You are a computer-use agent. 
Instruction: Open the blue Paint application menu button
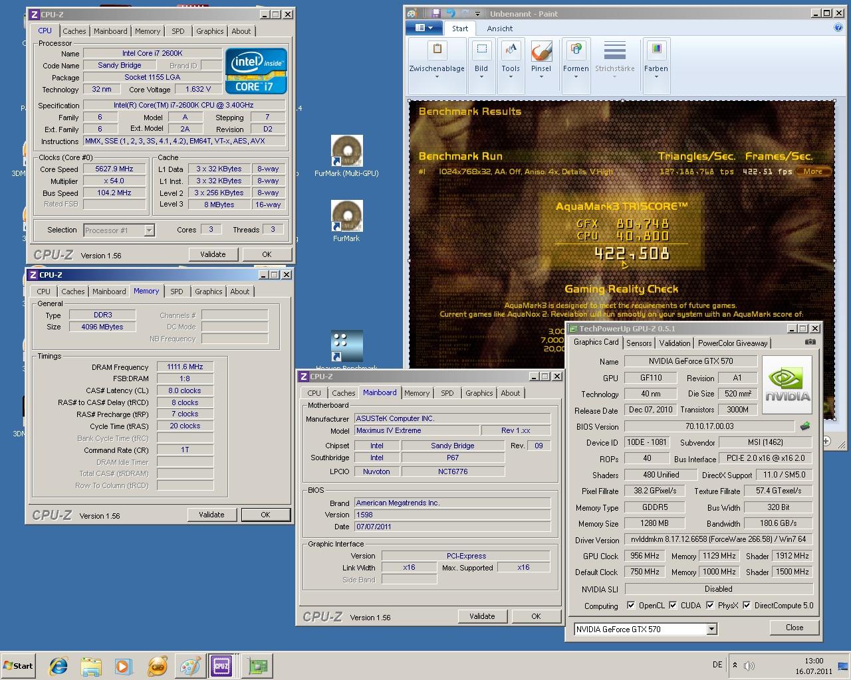click(424, 28)
